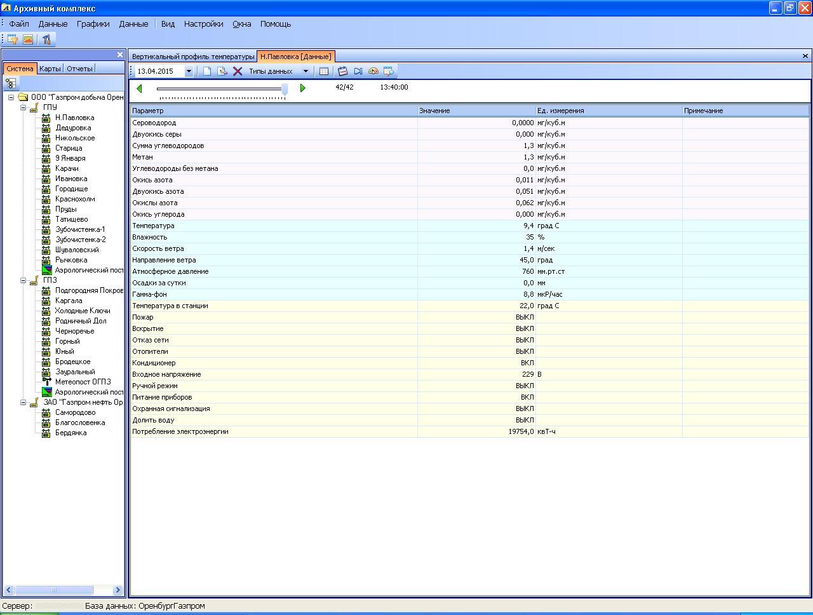Click the station icon beside Самородово

(x=46, y=412)
